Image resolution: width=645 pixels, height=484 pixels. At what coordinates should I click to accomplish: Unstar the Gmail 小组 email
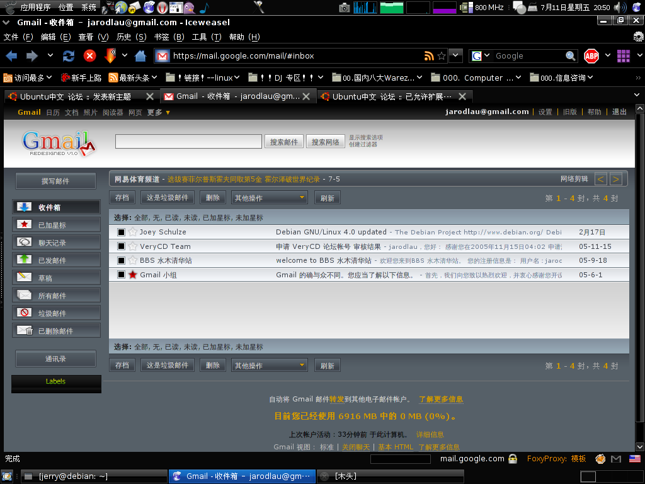[x=132, y=275]
